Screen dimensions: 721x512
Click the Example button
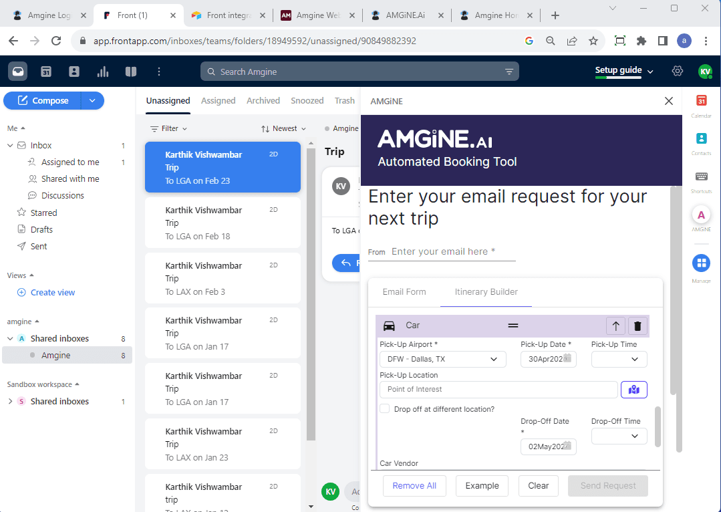point(482,486)
